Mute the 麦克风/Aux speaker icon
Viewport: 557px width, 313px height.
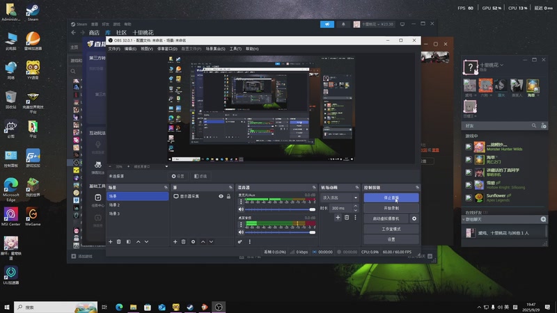pos(241,209)
